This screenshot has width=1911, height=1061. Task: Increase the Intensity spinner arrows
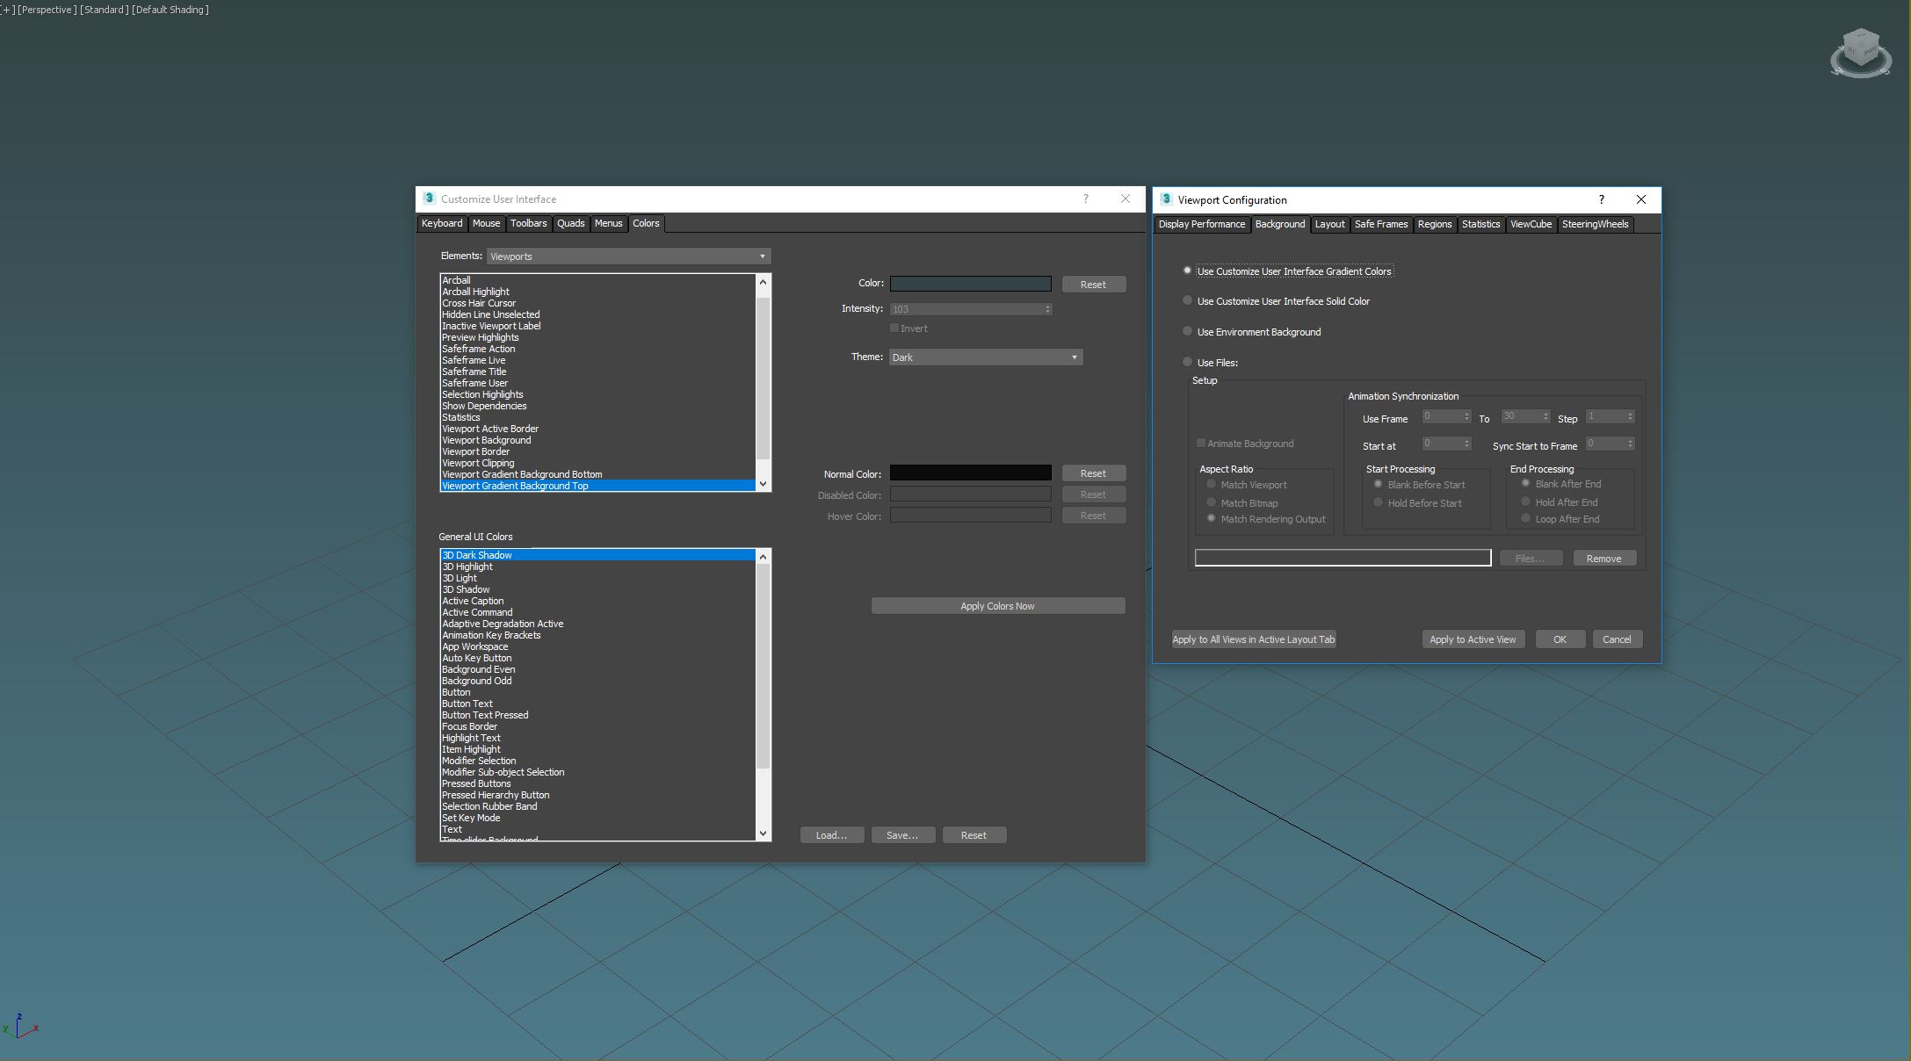1047,307
